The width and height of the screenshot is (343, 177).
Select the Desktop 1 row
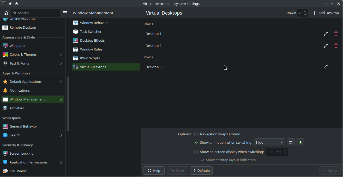point(242,34)
